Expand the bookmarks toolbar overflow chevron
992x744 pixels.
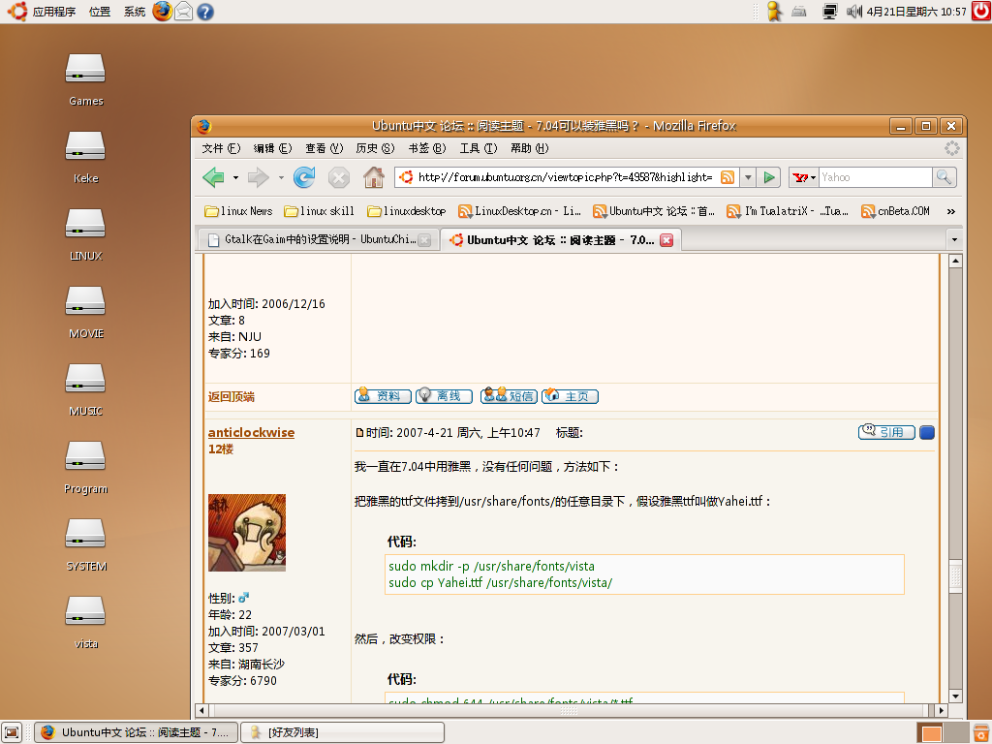point(951,211)
